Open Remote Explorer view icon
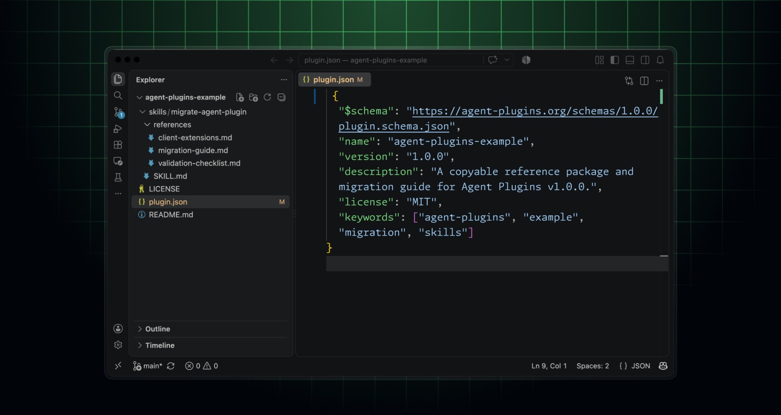Image resolution: width=781 pixels, height=415 pixels. [x=118, y=161]
